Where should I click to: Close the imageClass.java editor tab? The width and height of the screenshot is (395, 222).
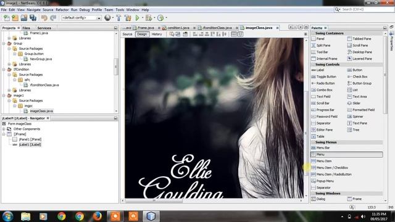(277, 28)
